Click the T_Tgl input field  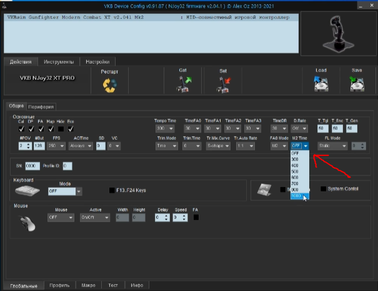tap(323, 129)
